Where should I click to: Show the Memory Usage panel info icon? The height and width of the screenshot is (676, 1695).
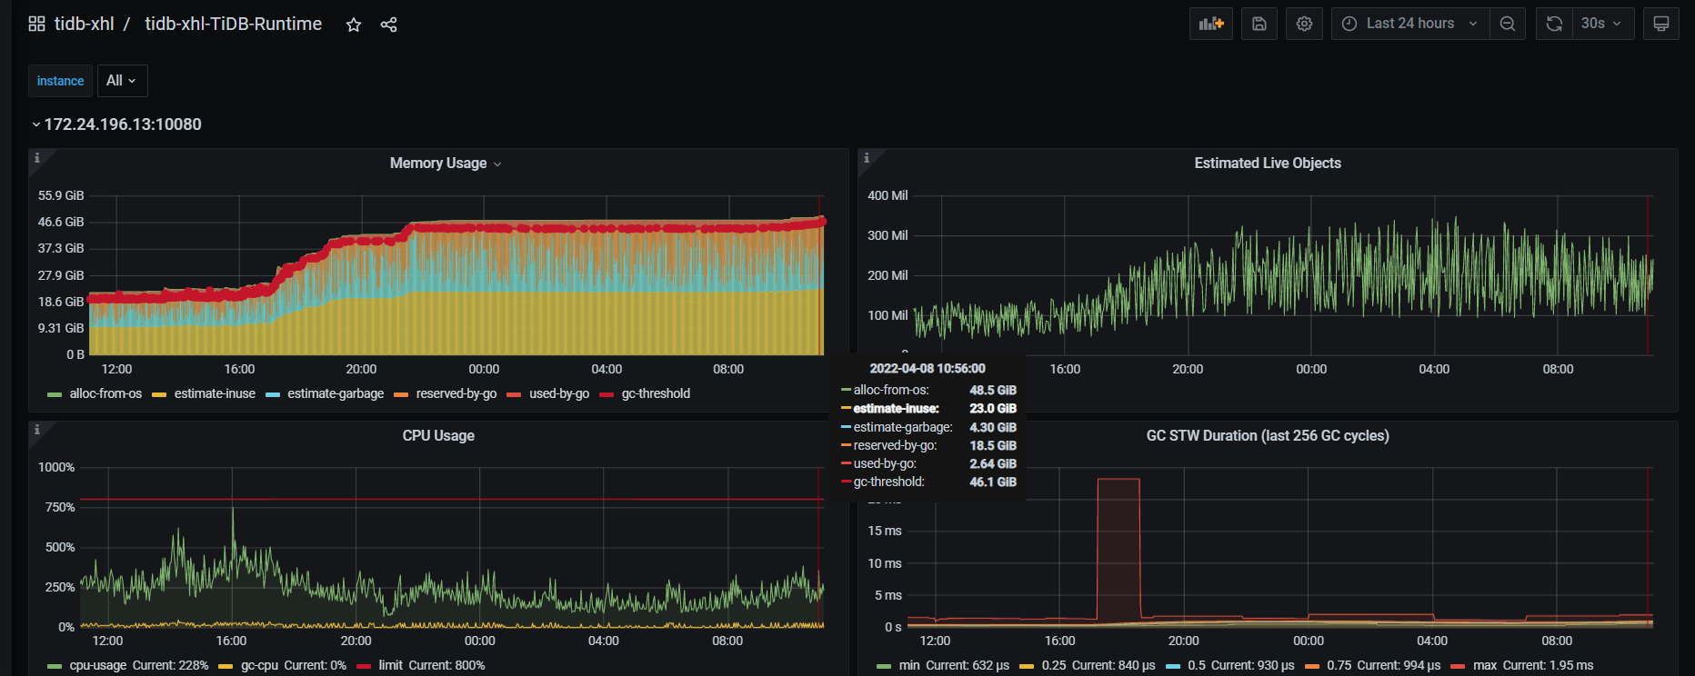click(x=37, y=158)
